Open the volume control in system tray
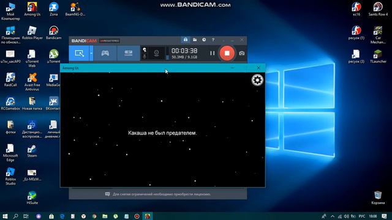Screen dimensions: 392x220 tap(346, 216)
